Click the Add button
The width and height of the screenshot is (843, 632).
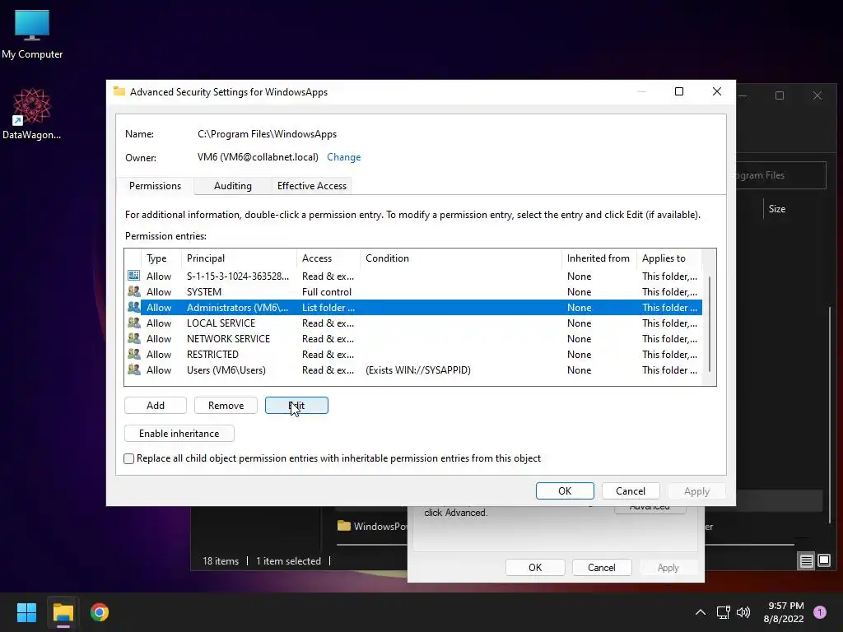coord(156,405)
